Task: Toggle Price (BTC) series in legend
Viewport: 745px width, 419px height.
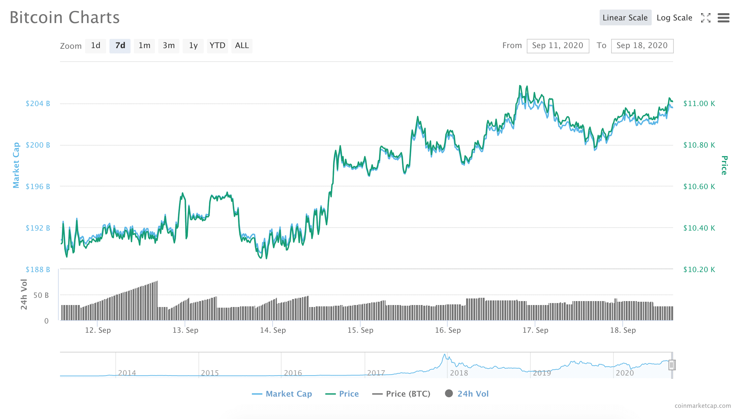Action: 408,394
